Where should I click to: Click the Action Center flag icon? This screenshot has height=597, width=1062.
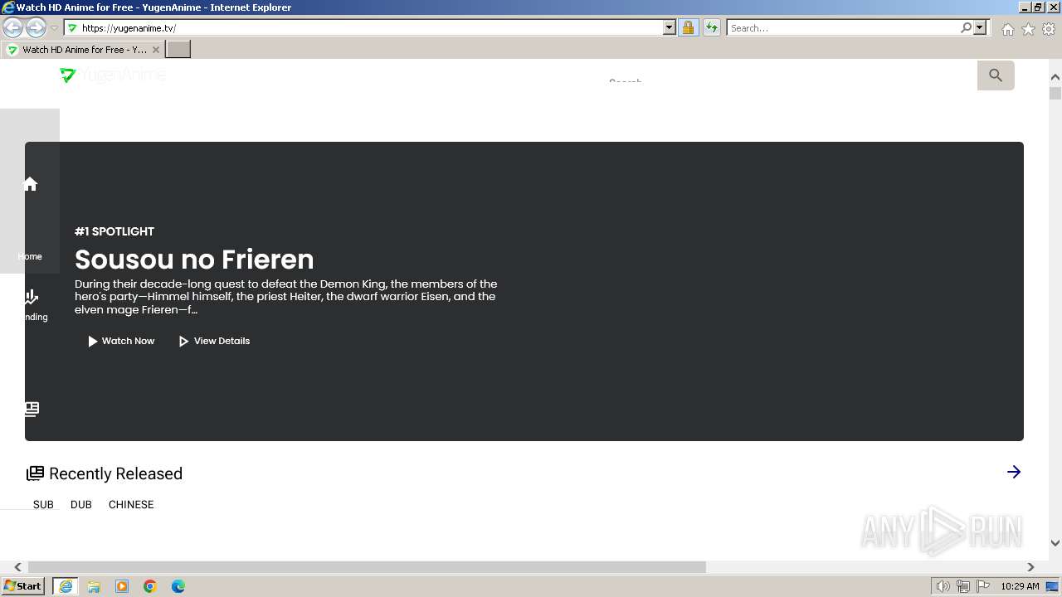983,586
